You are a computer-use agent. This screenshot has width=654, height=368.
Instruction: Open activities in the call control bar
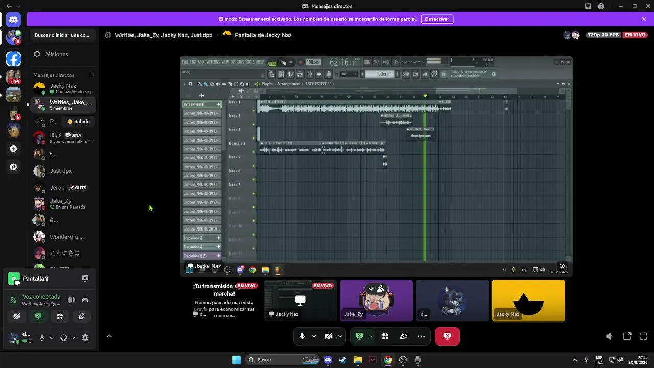[x=385, y=336]
